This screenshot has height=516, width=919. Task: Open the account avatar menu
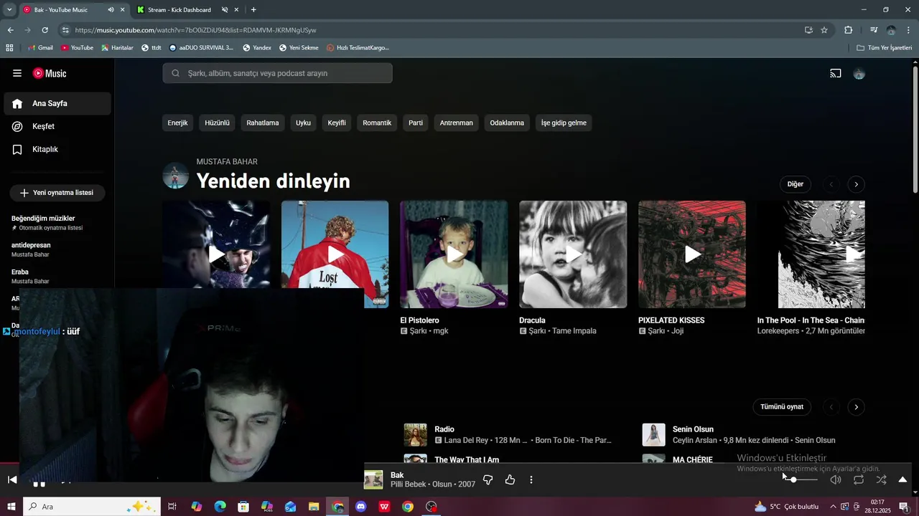[x=859, y=73]
